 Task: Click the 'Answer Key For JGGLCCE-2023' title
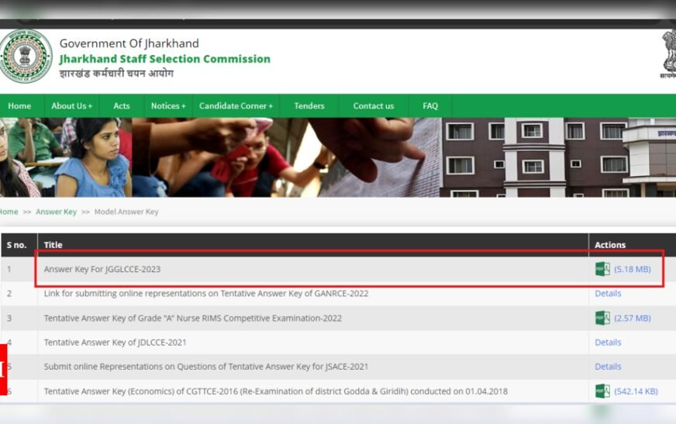click(102, 269)
